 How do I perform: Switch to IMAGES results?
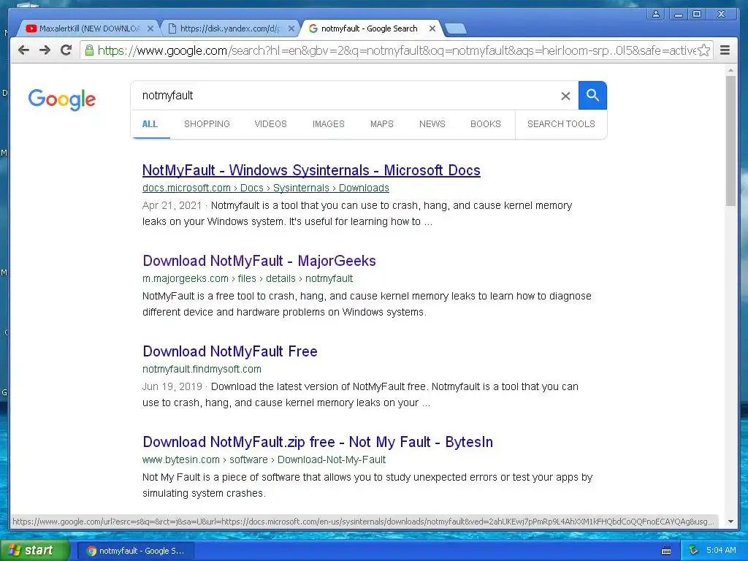328,124
